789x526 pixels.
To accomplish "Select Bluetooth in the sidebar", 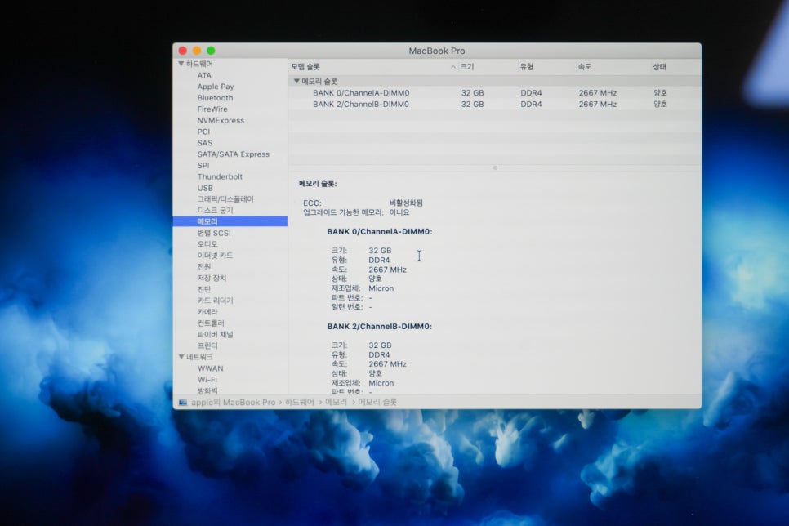I will click(215, 98).
